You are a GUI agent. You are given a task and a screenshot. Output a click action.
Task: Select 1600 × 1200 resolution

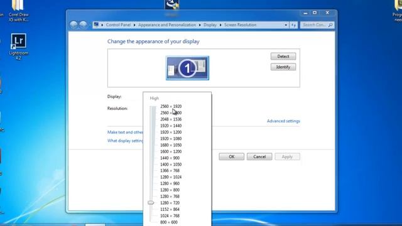tap(171, 151)
